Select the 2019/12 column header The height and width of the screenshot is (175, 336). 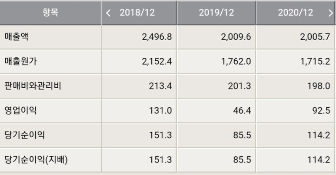(x=216, y=13)
